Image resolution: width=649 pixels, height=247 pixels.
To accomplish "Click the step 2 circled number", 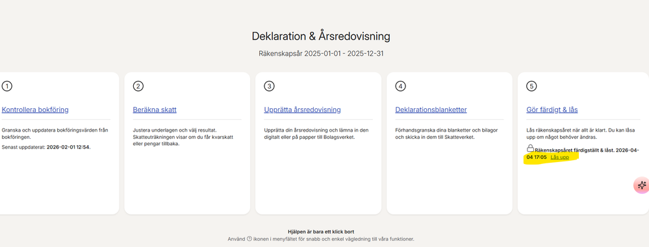I will 138,86.
